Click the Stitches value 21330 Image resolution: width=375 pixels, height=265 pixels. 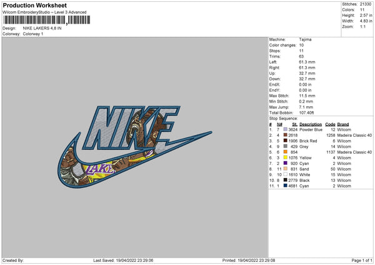(366, 4)
